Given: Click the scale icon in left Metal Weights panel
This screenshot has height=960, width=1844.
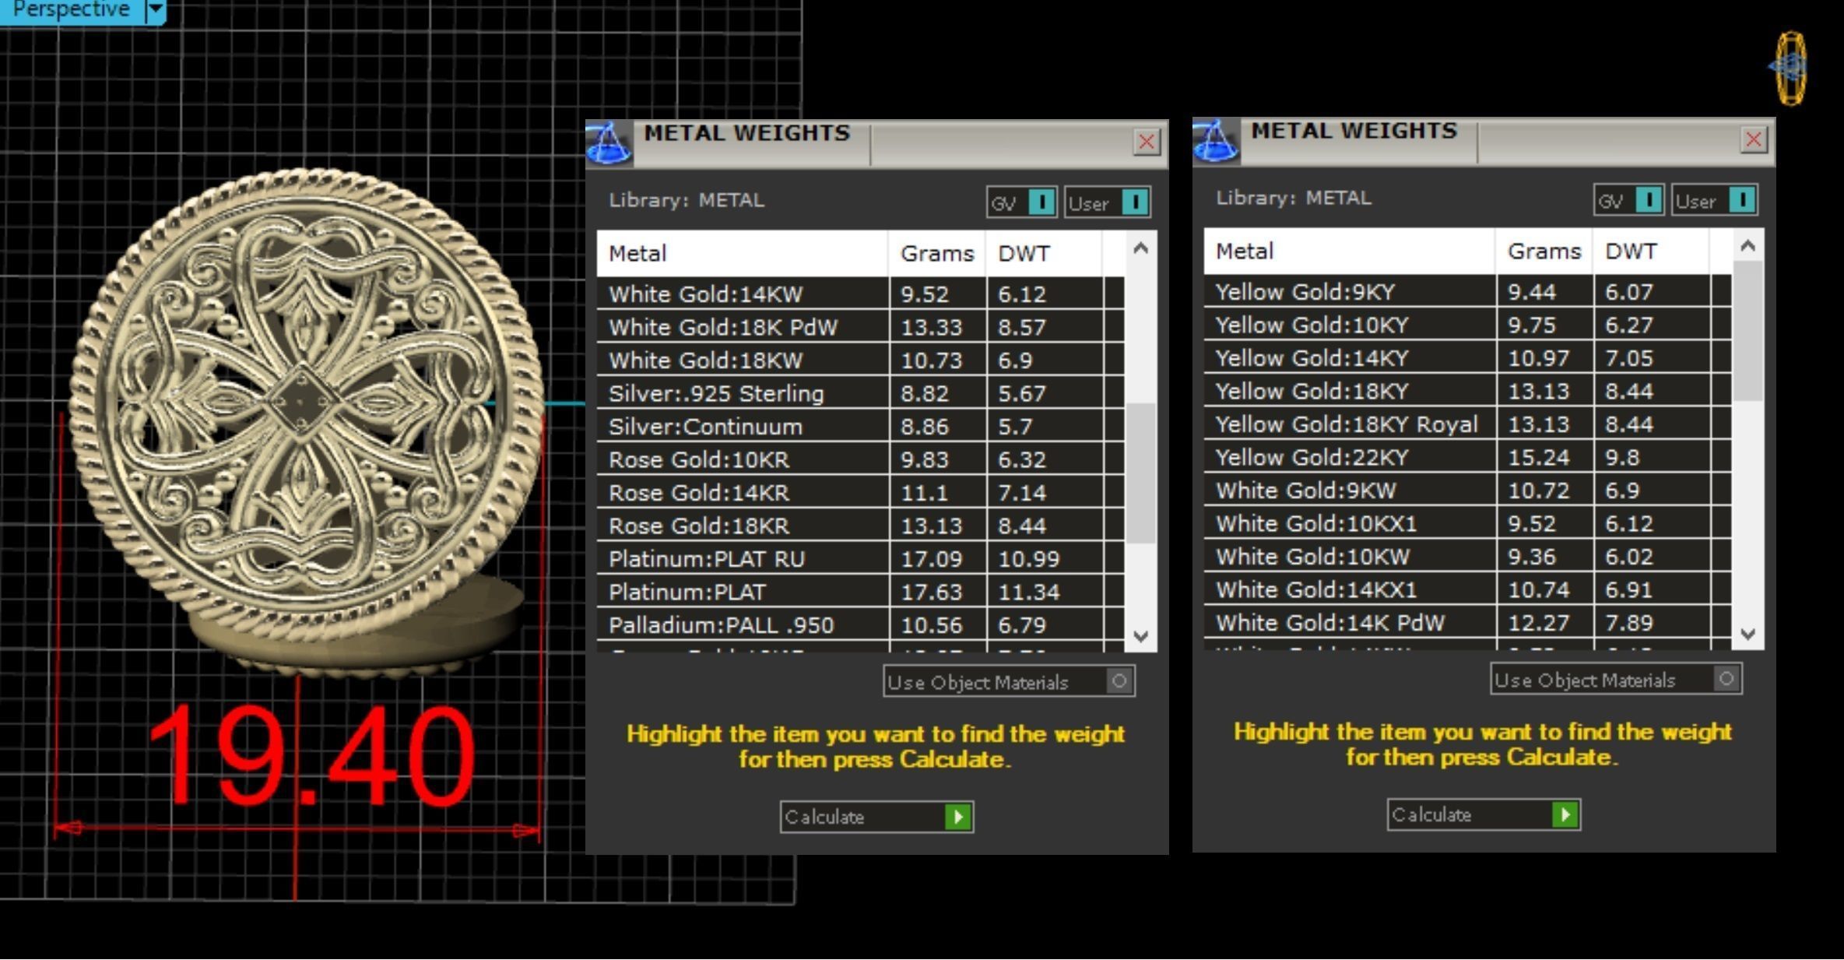Looking at the screenshot, I should 609,144.
